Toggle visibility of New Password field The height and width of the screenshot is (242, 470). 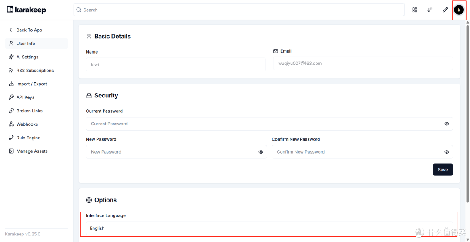point(261,152)
